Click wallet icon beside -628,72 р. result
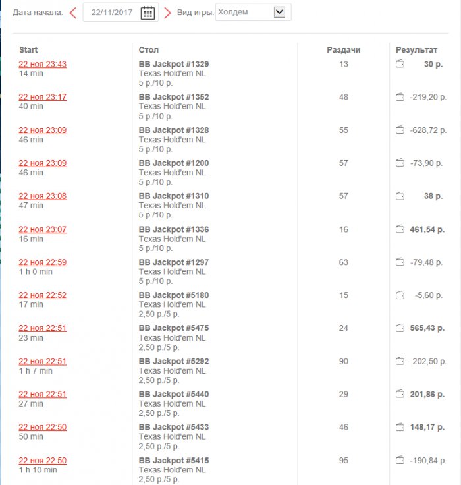 coord(399,130)
